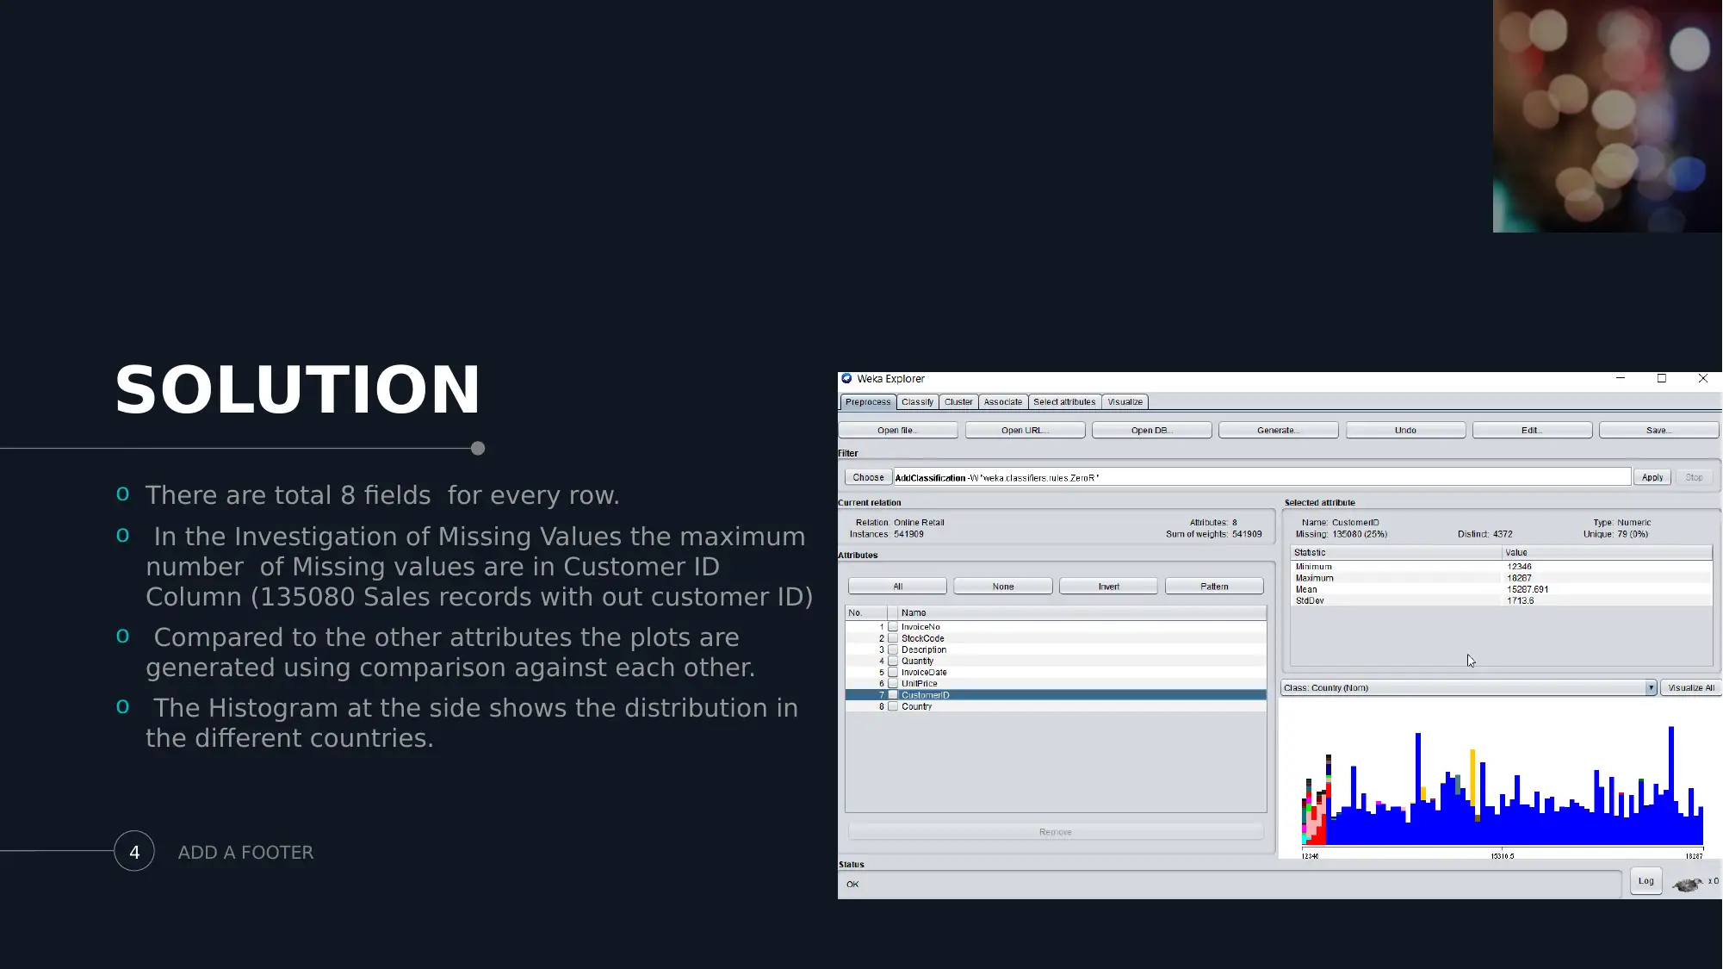Click the Generate button in Weka
The width and height of the screenshot is (1723, 969).
1278,430
